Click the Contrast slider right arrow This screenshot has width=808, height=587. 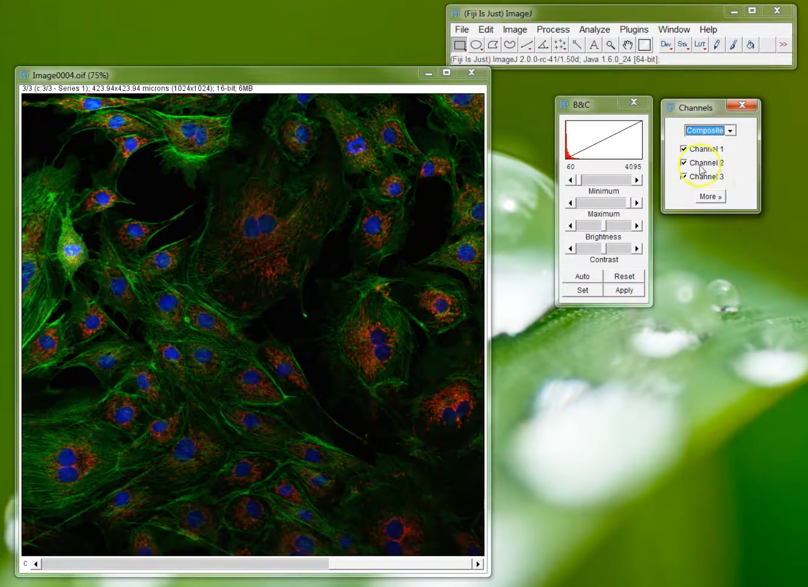point(636,249)
